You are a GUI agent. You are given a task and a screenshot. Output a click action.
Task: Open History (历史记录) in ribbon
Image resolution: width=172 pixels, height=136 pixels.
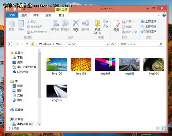coord(129,32)
